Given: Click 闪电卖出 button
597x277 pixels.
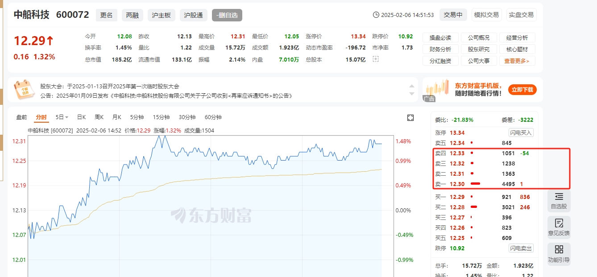Looking at the screenshot, I should point(521,248).
